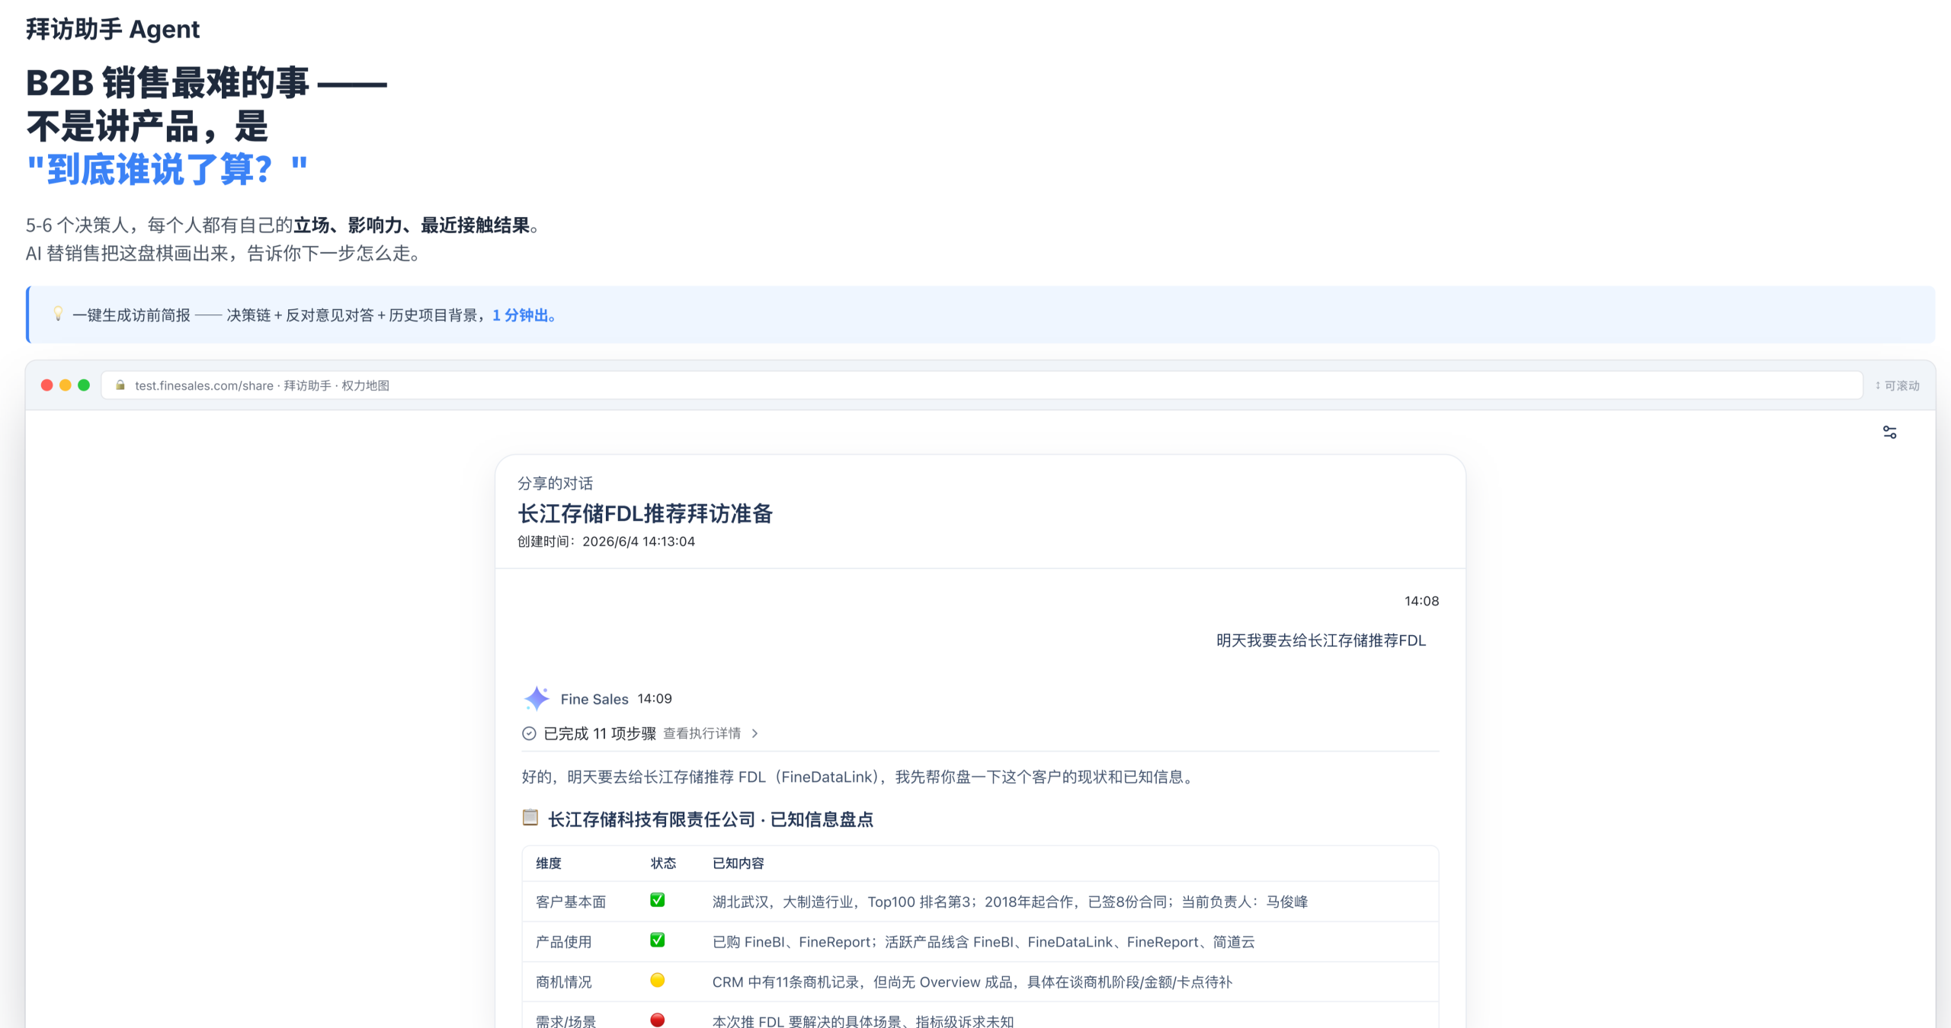Click the 已知内容 column header
This screenshot has height=1028, width=1951.
point(738,863)
